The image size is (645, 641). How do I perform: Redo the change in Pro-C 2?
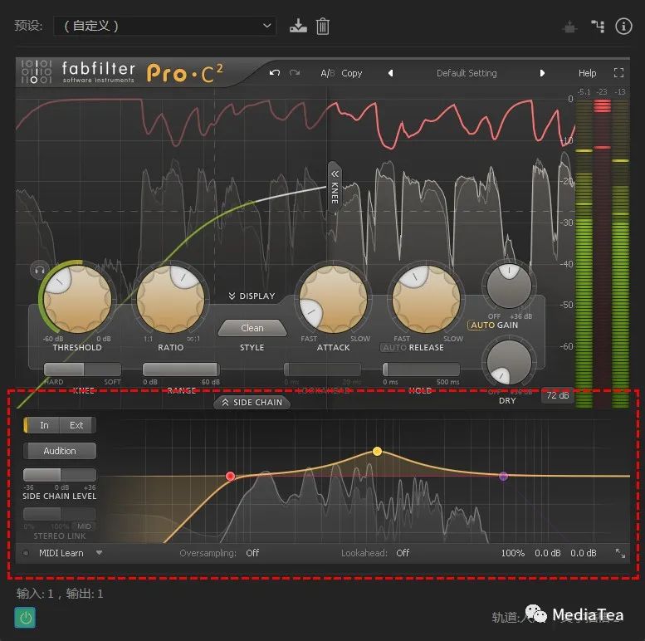[x=295, y=73]
